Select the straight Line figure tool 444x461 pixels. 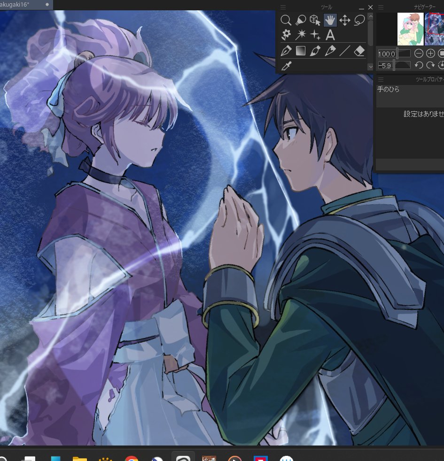[344, 51]
